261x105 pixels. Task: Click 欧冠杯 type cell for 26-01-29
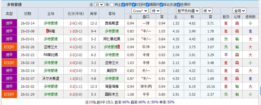coord(9,94)
